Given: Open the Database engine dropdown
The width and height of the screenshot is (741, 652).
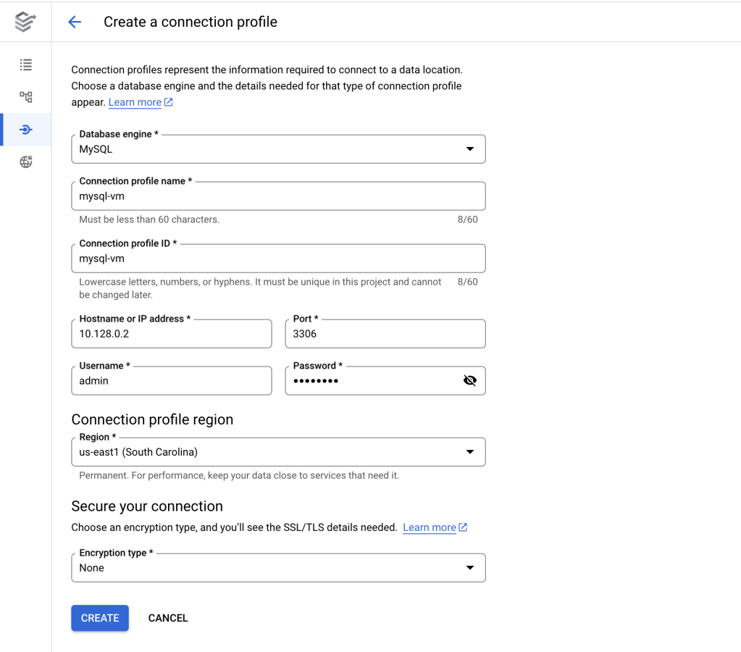Looking at the screenshot, I should coord(278,149).
